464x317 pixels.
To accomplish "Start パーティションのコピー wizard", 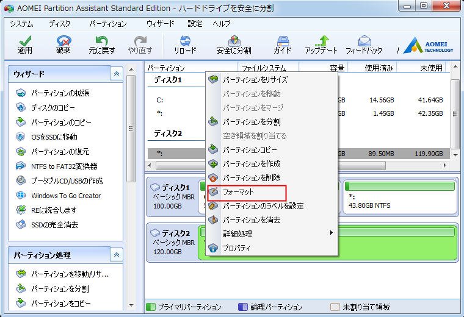I will pos(53,123).
